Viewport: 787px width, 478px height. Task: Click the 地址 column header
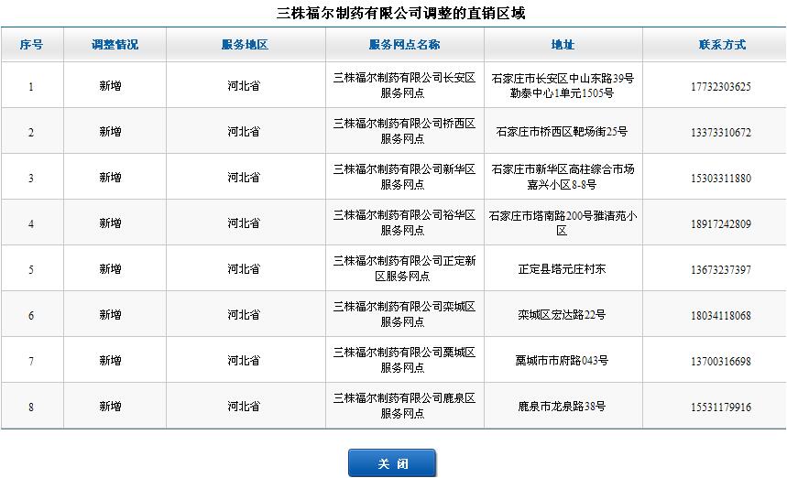coord(563,44)
